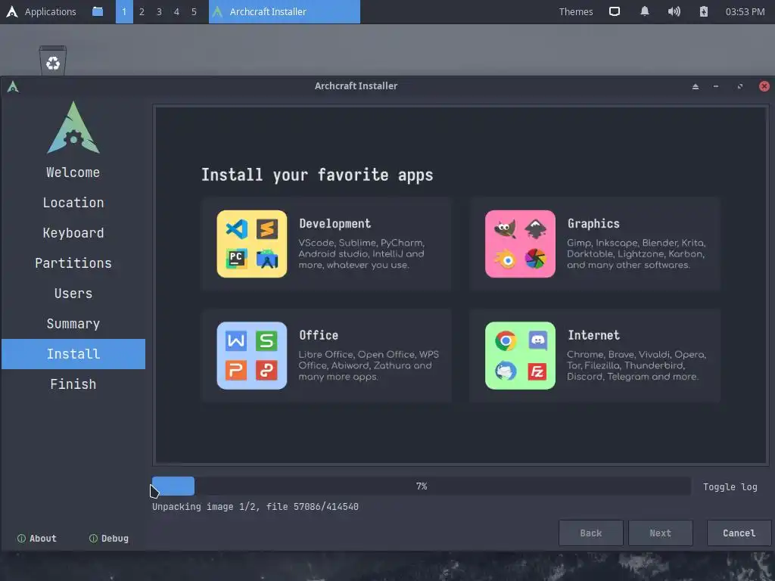Viewport: 775px width, 581px height.
Task: Switch to workspace 5
Action: (x=194, y=11)
